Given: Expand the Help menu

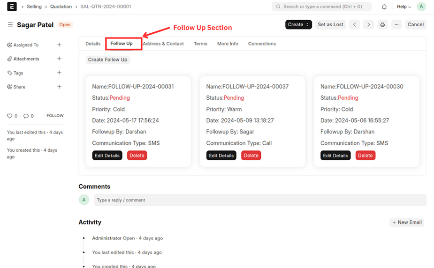Looking at the screenshot, I should coord(404,7).
